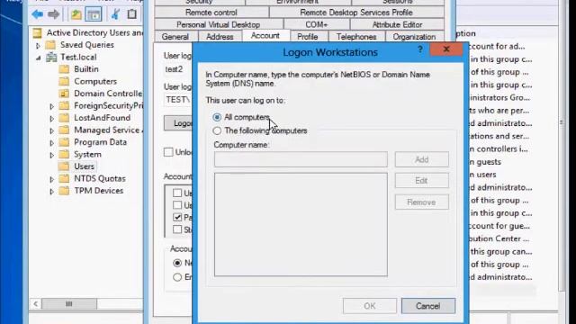The width and height of the screenshot is (576, 324).
Task: Click the Saved Queries folder icon
Action: [x=50, y=45]
